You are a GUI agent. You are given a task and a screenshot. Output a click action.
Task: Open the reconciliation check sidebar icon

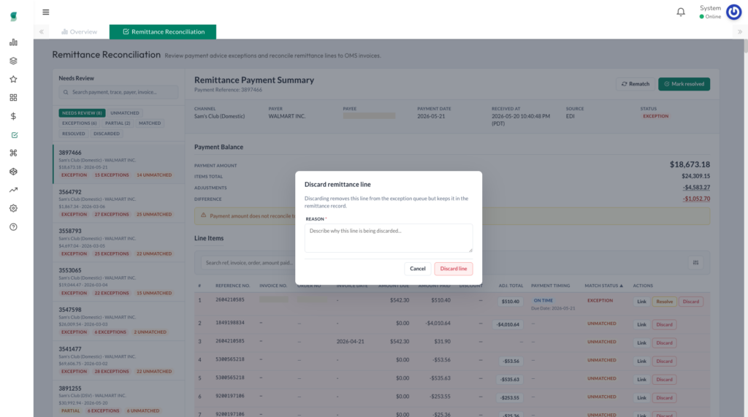(15, 135)
